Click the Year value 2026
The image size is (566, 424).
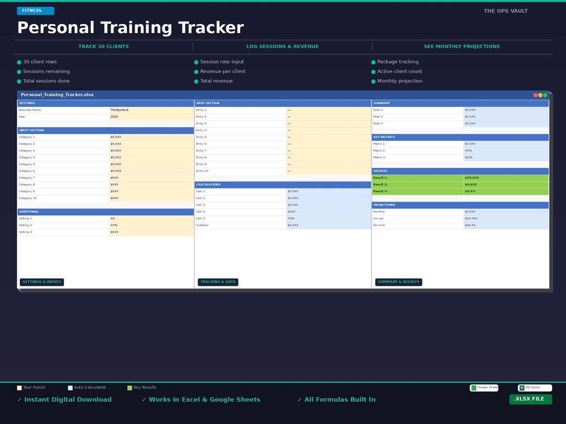(151, 117)
